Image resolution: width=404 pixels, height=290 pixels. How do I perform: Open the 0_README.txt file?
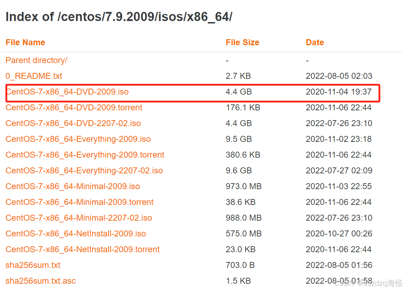pyautogui.click(x=34, y=76)
